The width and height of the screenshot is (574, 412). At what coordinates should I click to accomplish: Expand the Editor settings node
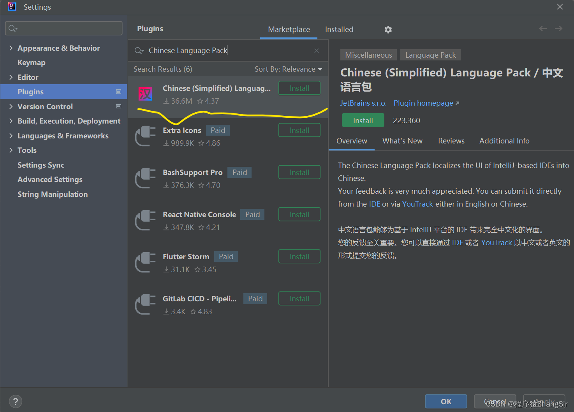pyautogui.click(x=11, y=77)
